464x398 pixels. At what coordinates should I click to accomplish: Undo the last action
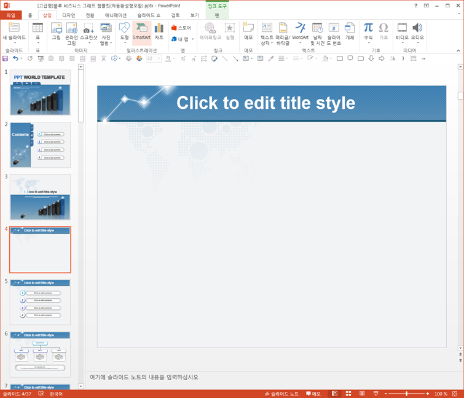[x=15, y=58]
